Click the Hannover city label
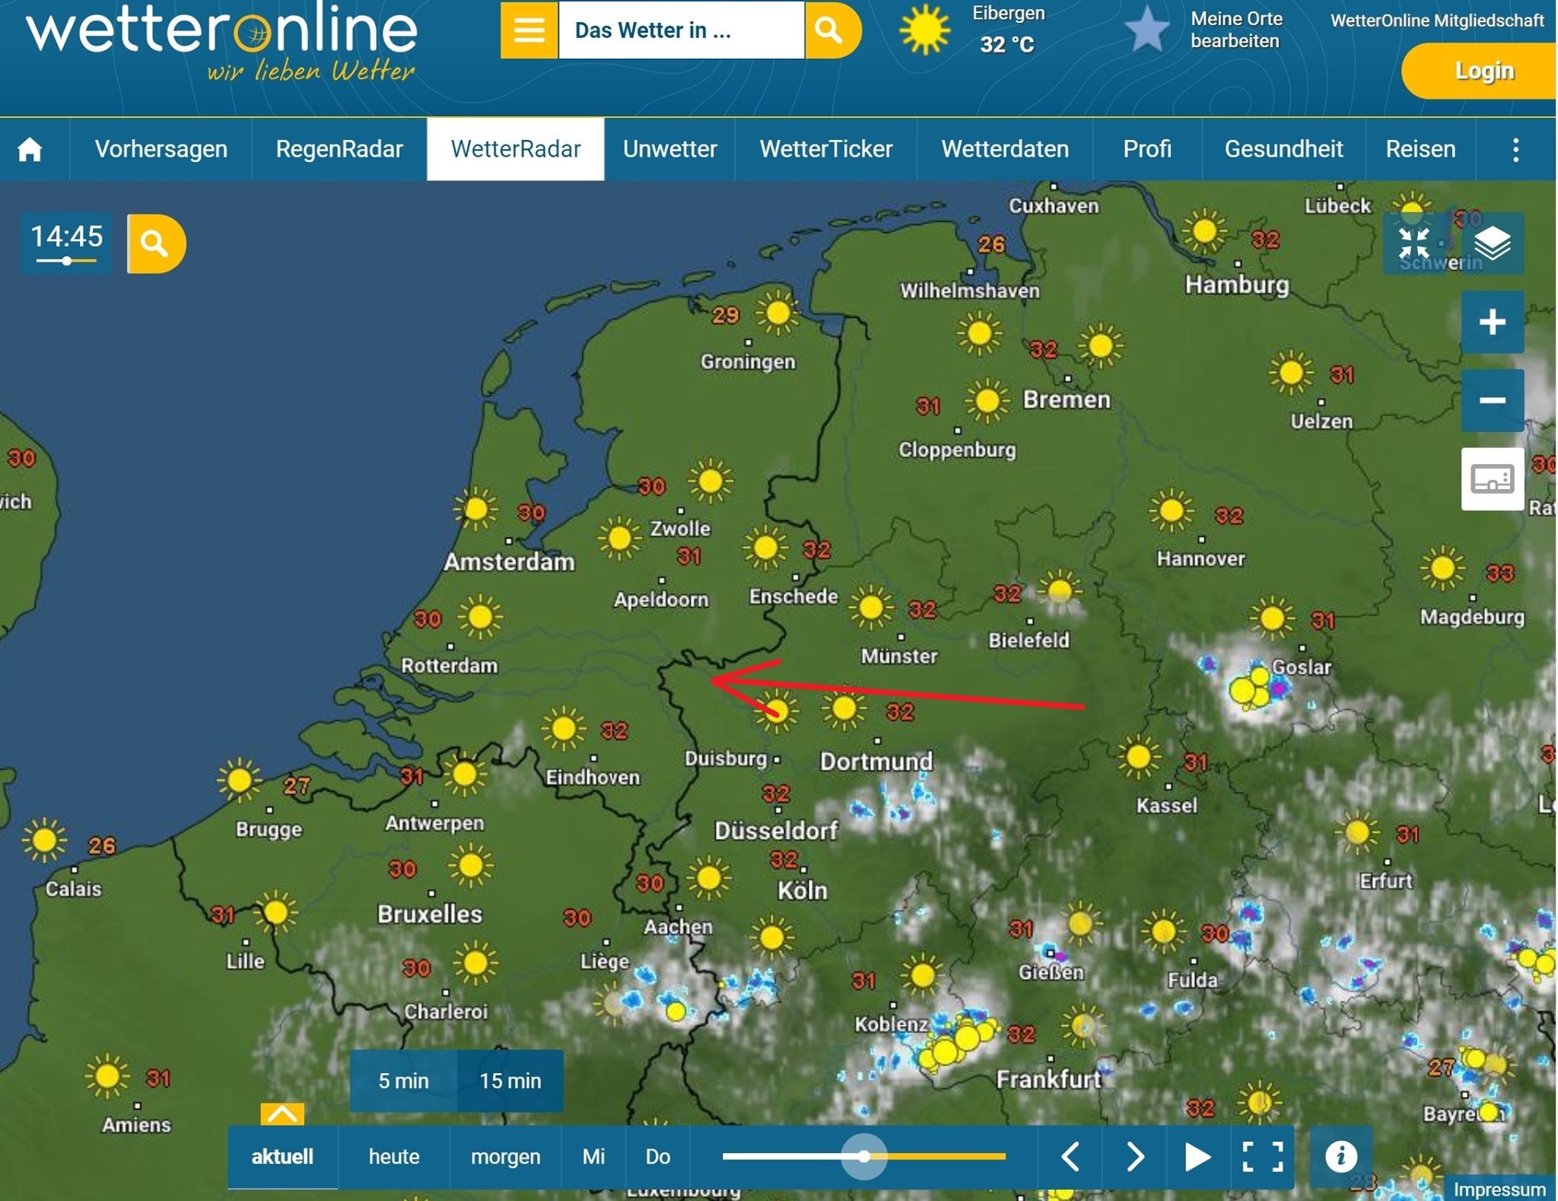Screen dimensions: 1558x1201 1200,558
